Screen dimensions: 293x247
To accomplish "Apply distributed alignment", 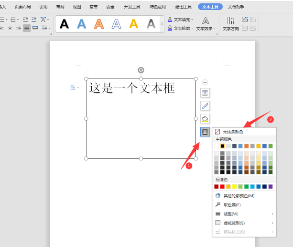I will (35, 28).
